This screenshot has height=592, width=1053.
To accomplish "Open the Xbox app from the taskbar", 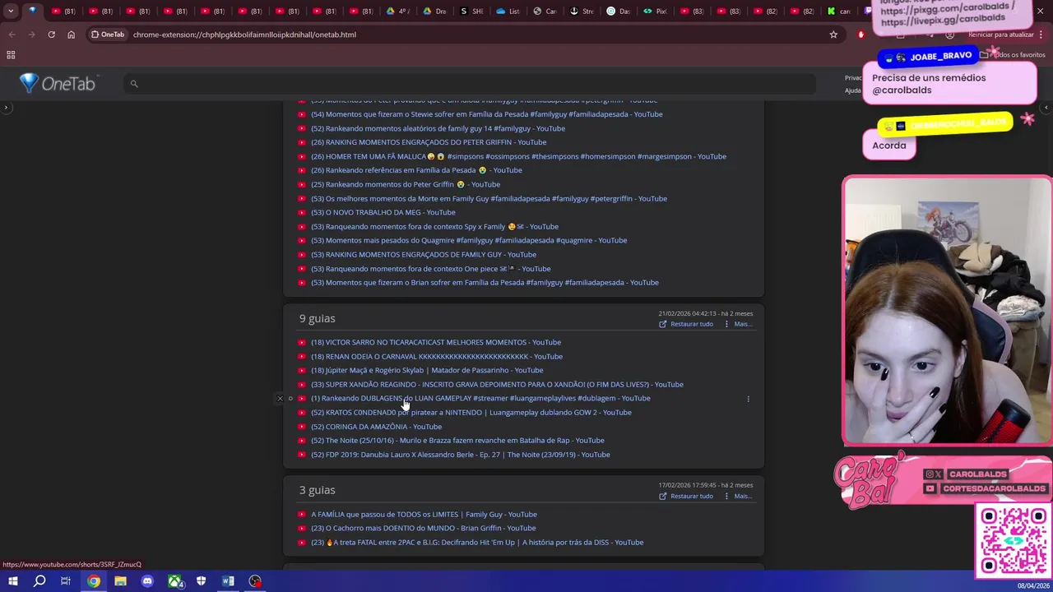I will tap(174, 581).
